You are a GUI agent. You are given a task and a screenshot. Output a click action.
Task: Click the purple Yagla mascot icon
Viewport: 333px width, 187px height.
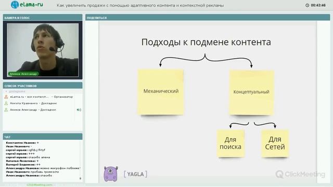coord(111,174)
